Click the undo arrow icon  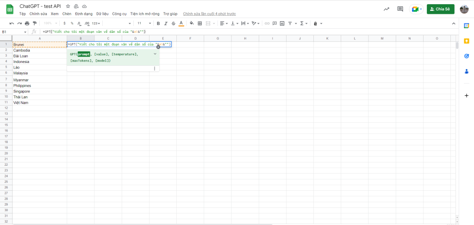[x=12, y=23]
